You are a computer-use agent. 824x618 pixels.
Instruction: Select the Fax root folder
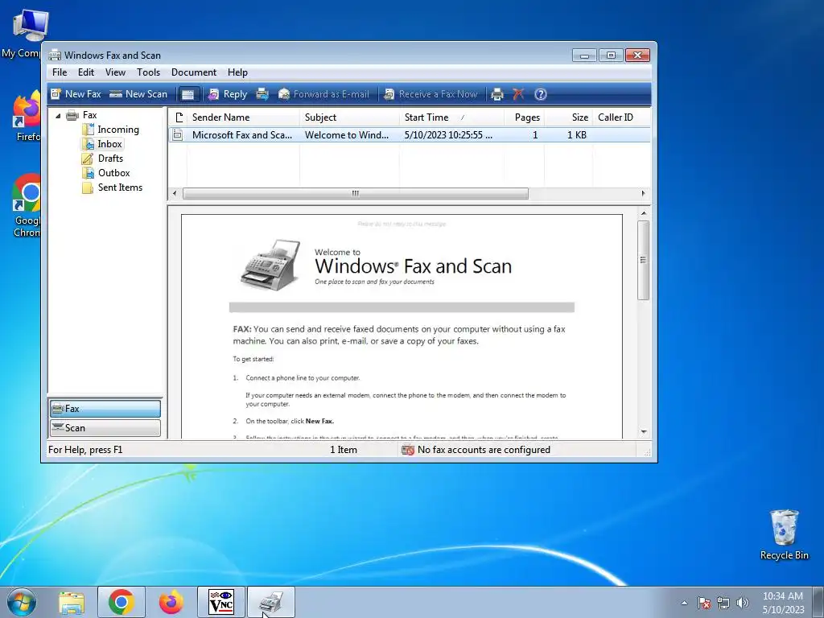(89, 115)
